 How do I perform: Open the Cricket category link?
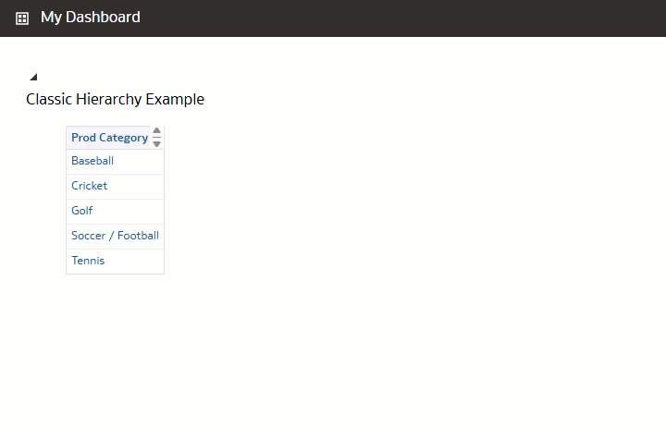[89, 186]
